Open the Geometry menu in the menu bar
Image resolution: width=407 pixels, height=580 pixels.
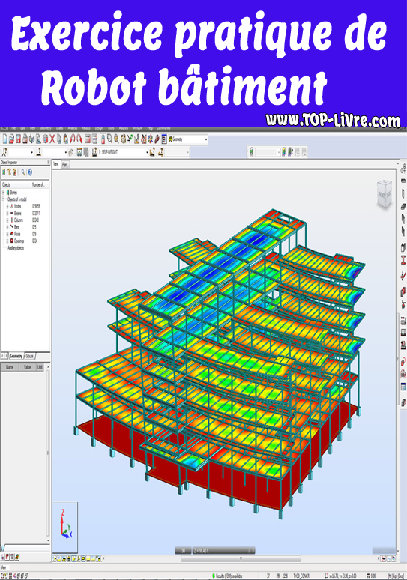point(46,128)
